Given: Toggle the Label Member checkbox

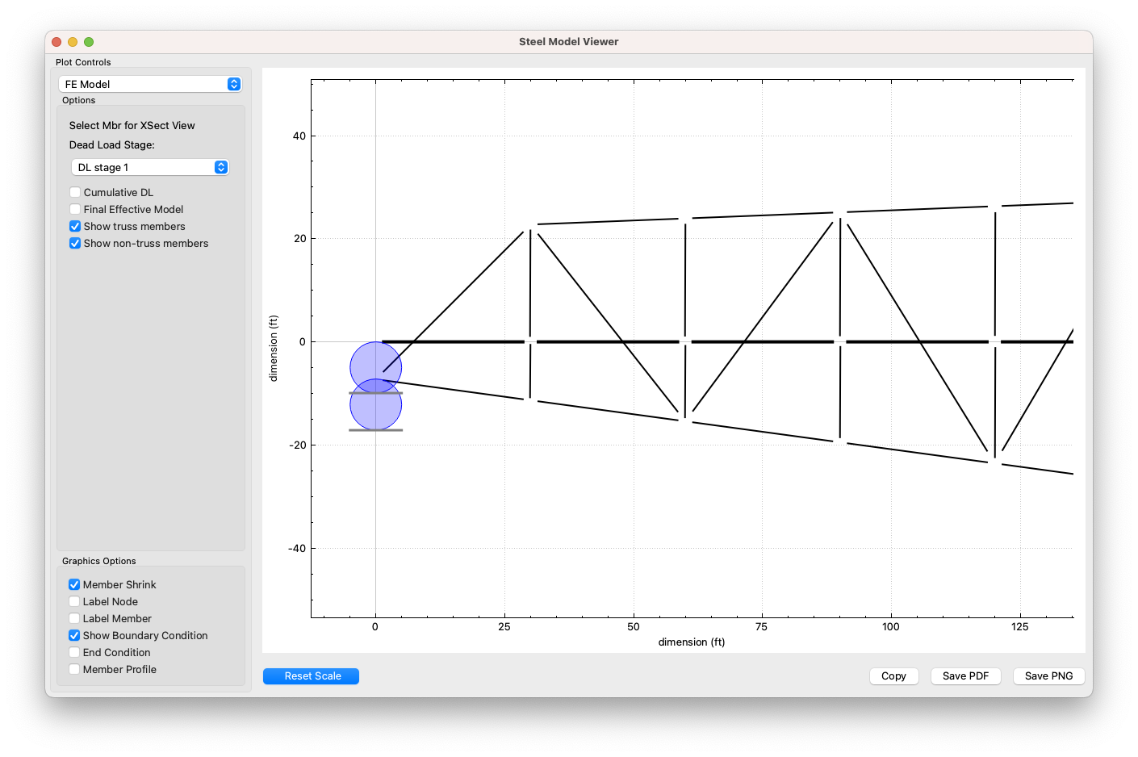Looking at the screenshot, I should (74, 618).
